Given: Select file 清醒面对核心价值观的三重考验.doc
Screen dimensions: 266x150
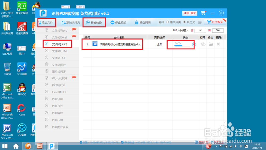Looking at the screenshot, I should point(120,44).
